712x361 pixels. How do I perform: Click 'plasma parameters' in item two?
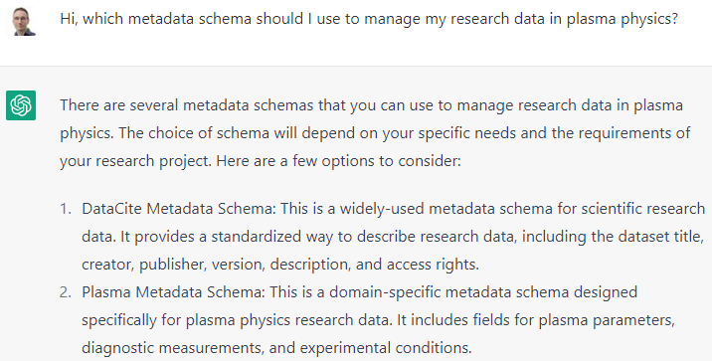(x=607, y=320)
